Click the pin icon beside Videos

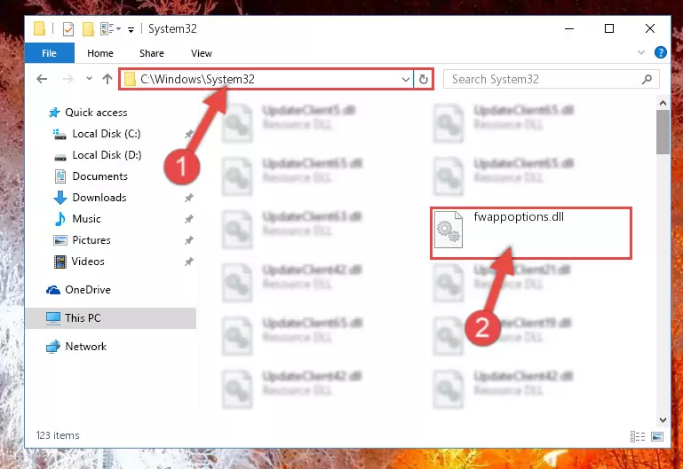click(x=188, y=262)
